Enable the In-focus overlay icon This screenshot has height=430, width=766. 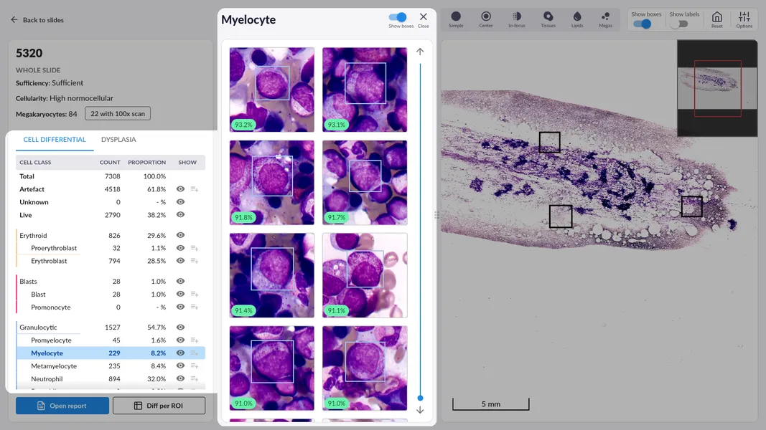pos(516,16)
